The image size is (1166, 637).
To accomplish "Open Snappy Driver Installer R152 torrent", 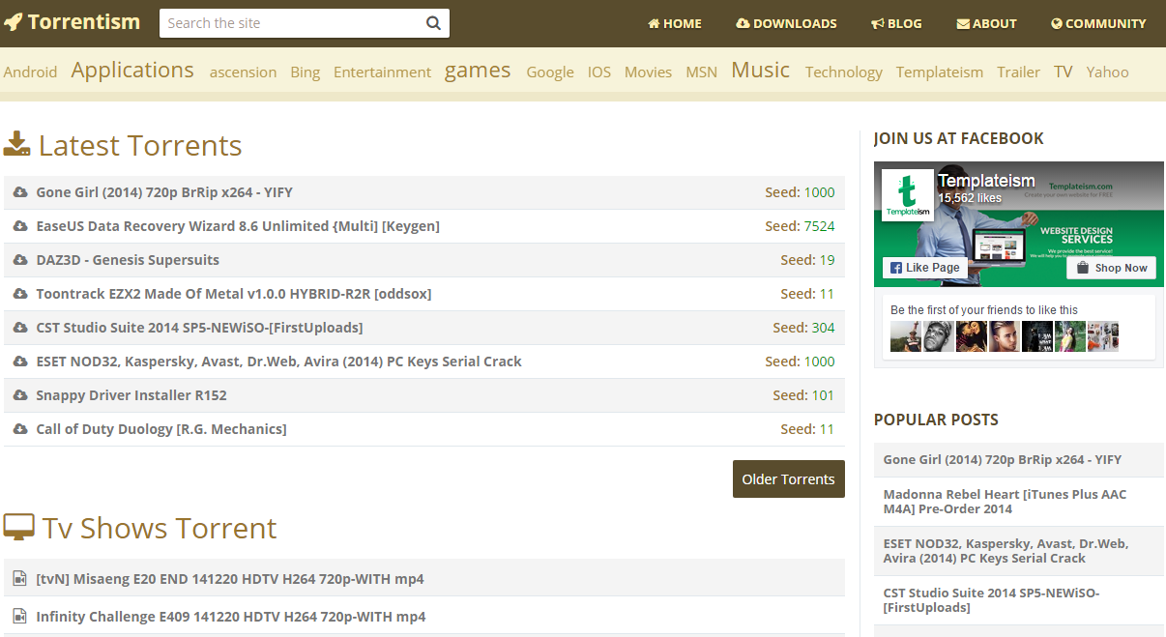I will pyautogui.click(x=131, y=395).
